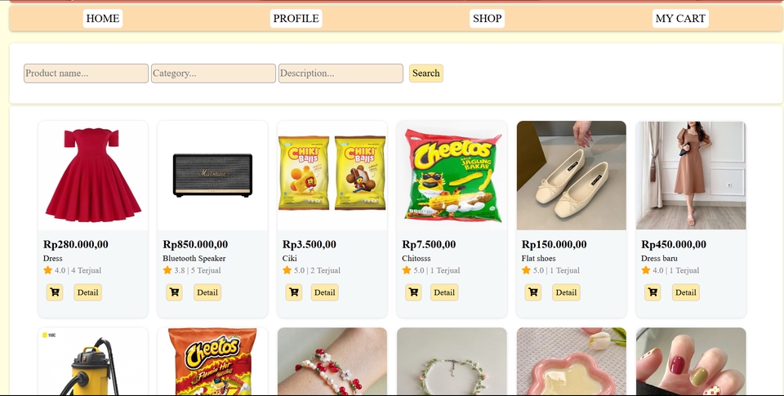Add Chitosss to cart
Image resolution: width=784 pixels, height=396 pixels.
coord(413,292)
